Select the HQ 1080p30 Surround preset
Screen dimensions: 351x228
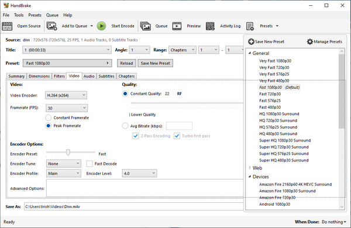pyautogui.click(x=279, y=114)
